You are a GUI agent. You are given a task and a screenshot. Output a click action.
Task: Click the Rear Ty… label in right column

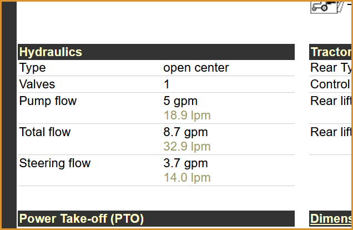[330, 68]
